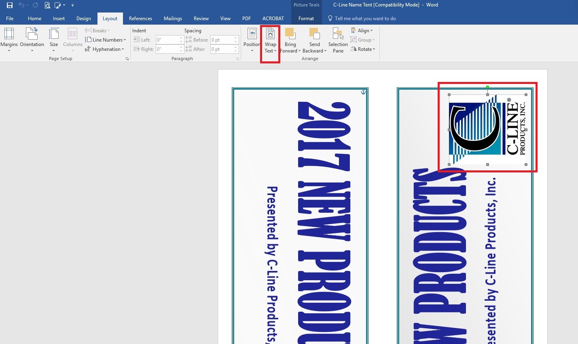Screen dimensions: 578x344
Task: Click the green rotation handle above the logo
Action: click(x=487, y=87)
